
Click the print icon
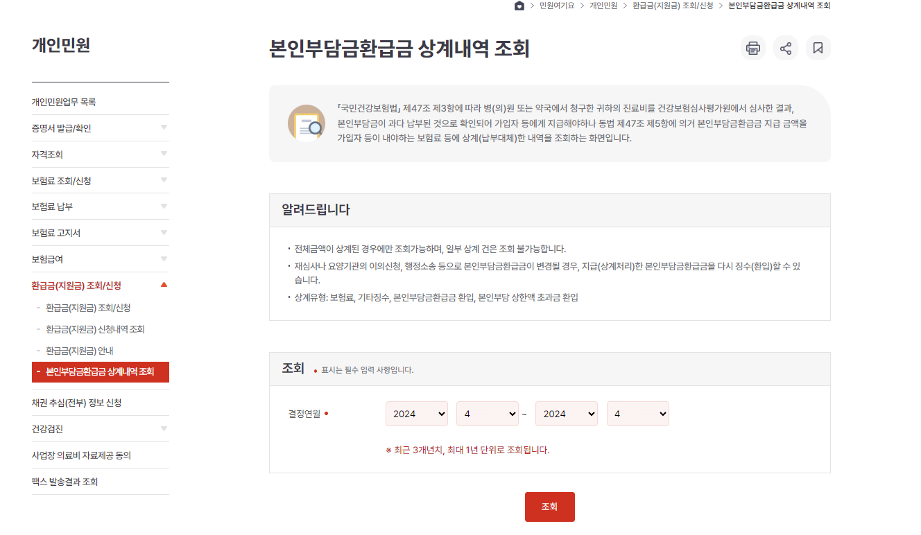(x=752, y=47)
